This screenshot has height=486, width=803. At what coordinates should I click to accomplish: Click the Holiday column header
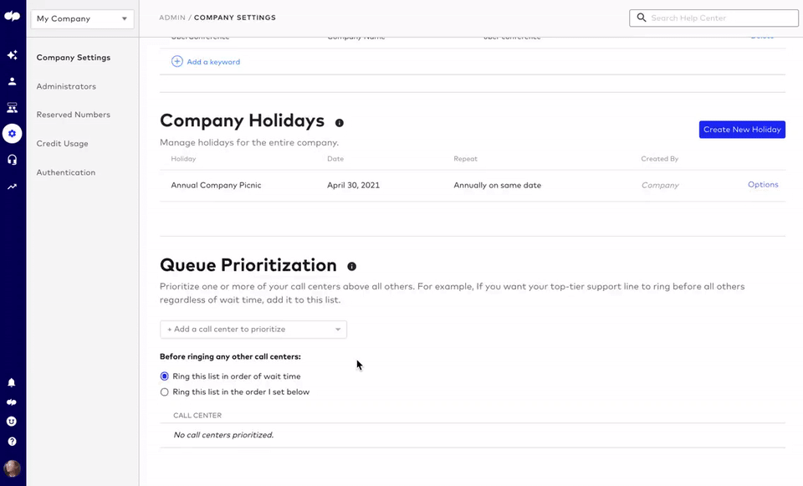(183, 159)
